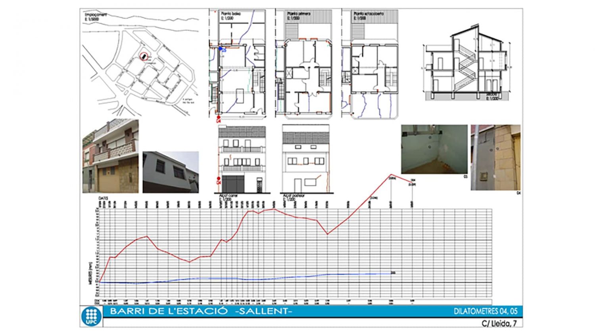Viewport: 595px width, 335px height.
Task: Select the Alçat carrer street elevation drawing
Action: point(242,159)
